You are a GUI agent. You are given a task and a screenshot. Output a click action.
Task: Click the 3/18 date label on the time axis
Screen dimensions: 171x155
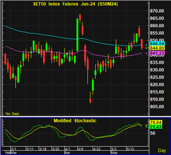coord(43,149)
